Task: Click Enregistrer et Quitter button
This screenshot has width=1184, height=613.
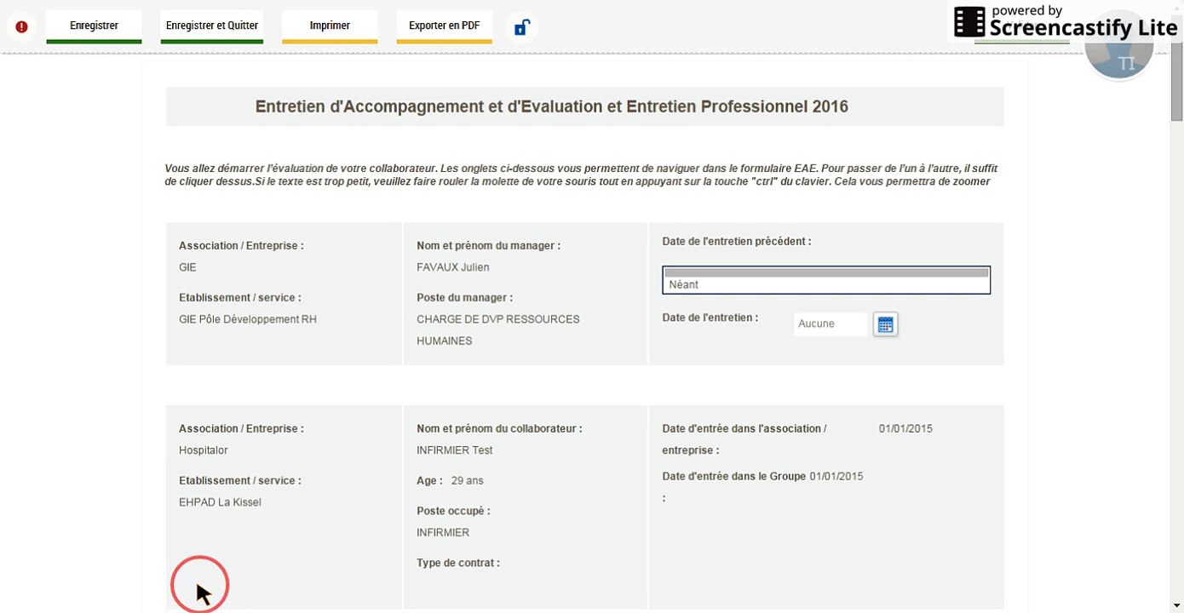Action: click(212, 26)
